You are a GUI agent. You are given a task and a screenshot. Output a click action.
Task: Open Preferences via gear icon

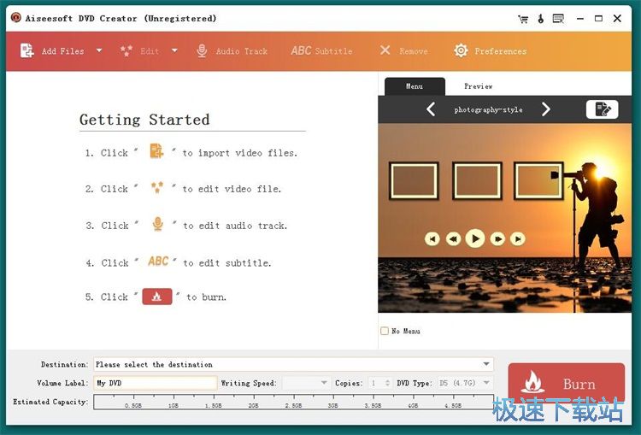(x=461, y=50)
